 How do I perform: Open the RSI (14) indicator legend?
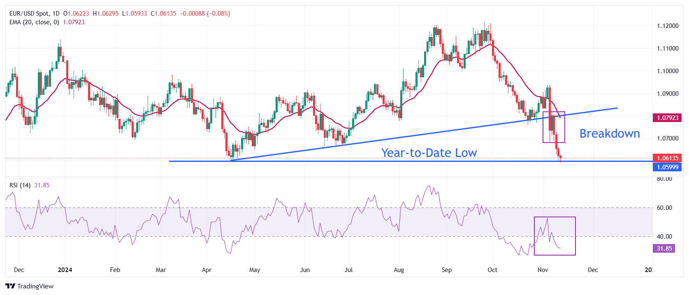[20, 185]
